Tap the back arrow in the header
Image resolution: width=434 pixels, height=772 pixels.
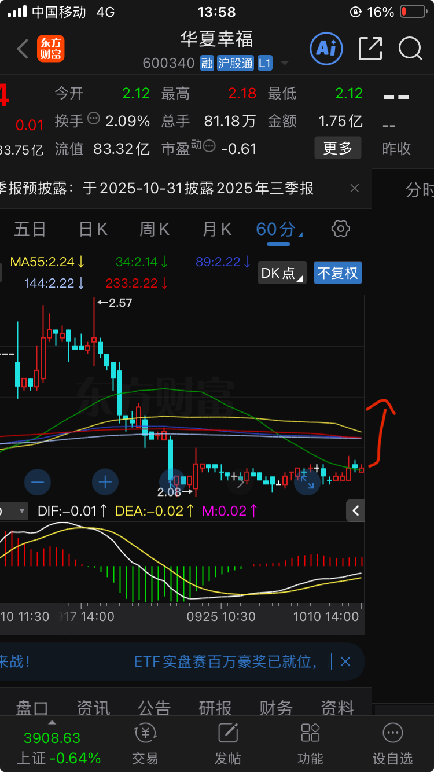click(x=23, y=49)
